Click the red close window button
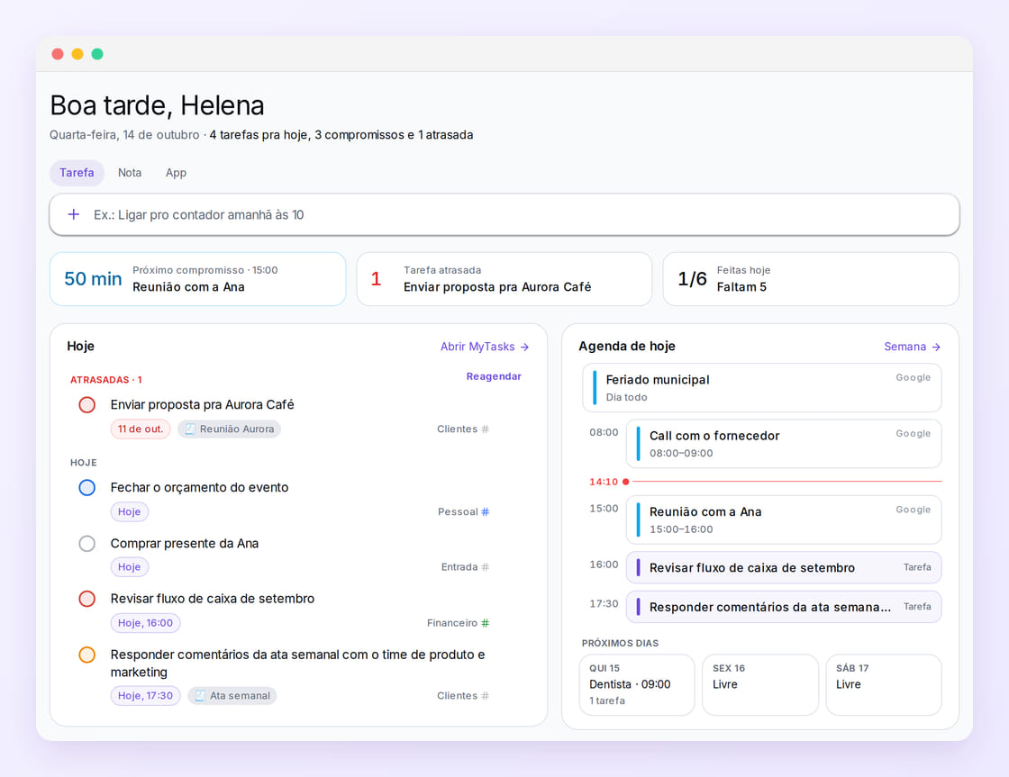 [58, 54]
